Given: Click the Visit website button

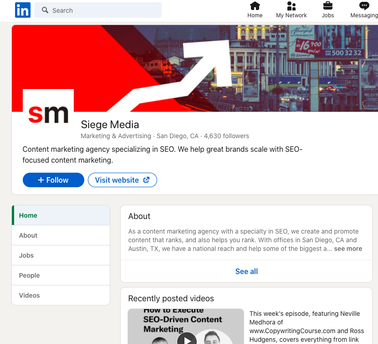Looking at the screenshot, I should point(117,180).
